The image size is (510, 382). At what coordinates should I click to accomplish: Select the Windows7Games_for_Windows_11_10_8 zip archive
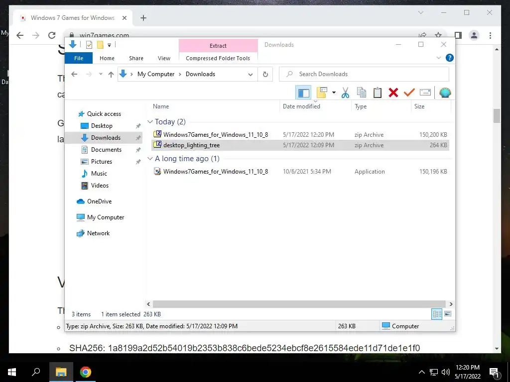click(x=300, y=134)
